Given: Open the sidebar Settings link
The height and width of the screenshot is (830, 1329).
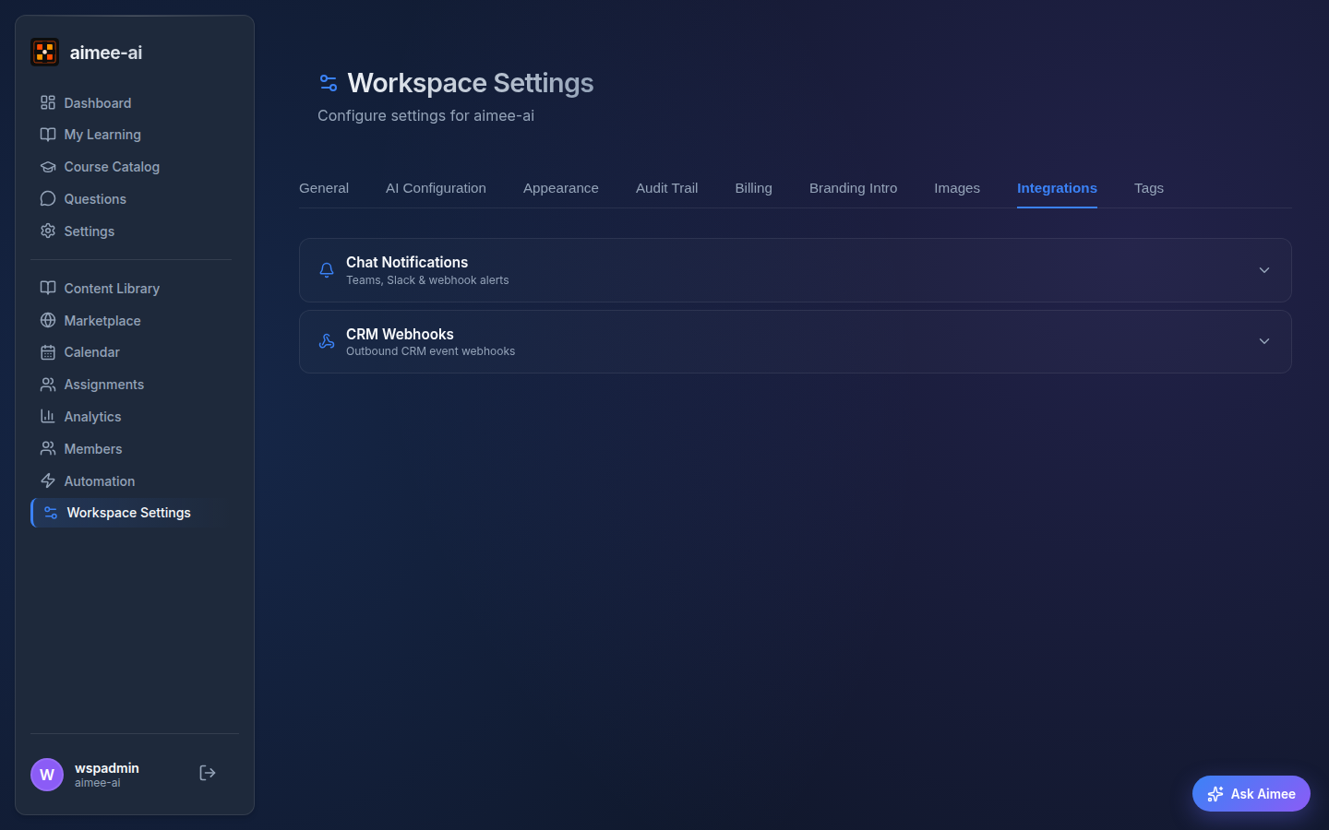Looking at the screenshot, I should (x=131, y=231).
